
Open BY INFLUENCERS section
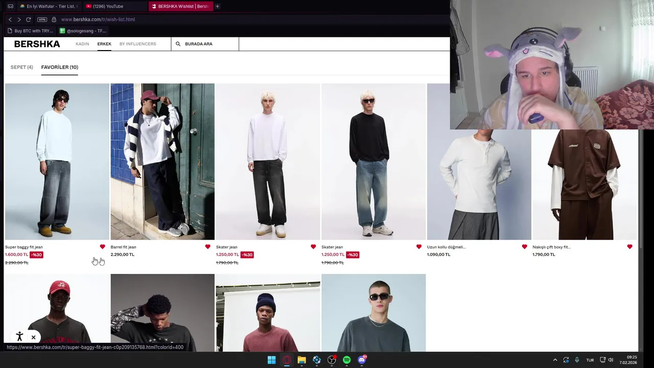tap(137, 44)
